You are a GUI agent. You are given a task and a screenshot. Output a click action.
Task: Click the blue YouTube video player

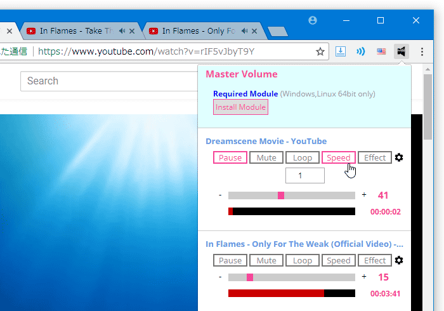(x=99, y=213)
